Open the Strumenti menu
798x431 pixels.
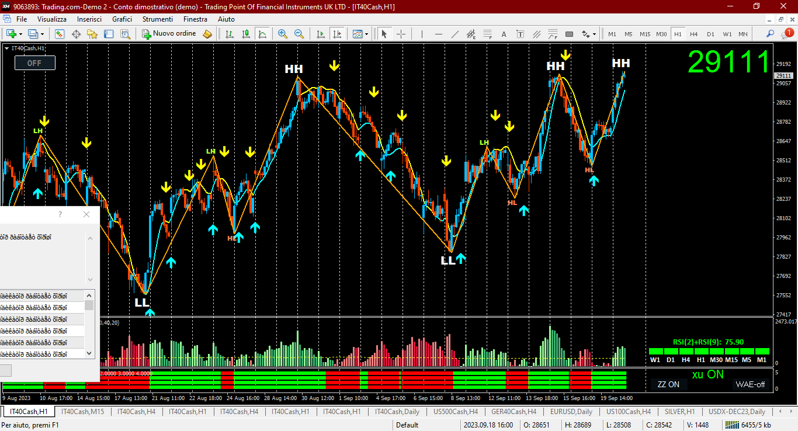[158, 19]
